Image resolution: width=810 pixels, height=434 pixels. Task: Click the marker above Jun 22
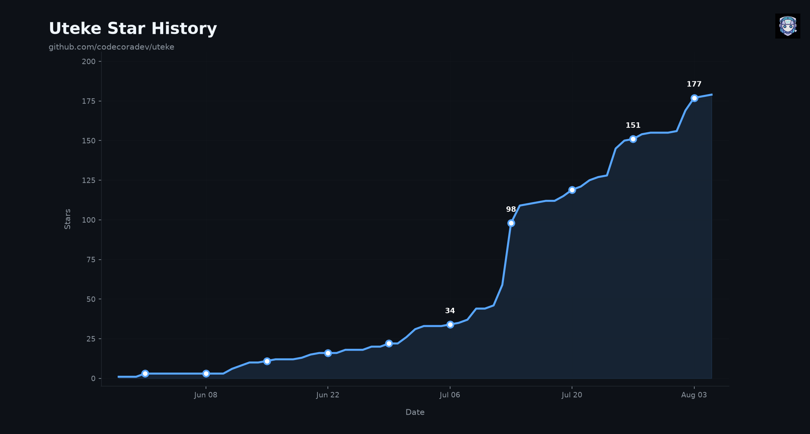point(328,353)
